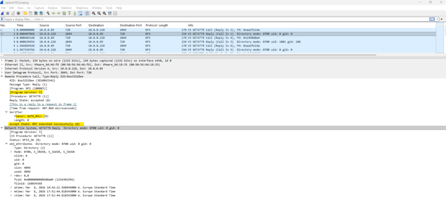Apply display filter arrow button

tap(432, 19)
